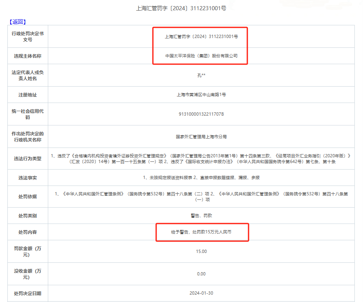Click the 处罚类别 label
Screen dimensions: 363x302
[x=27, y=216]
